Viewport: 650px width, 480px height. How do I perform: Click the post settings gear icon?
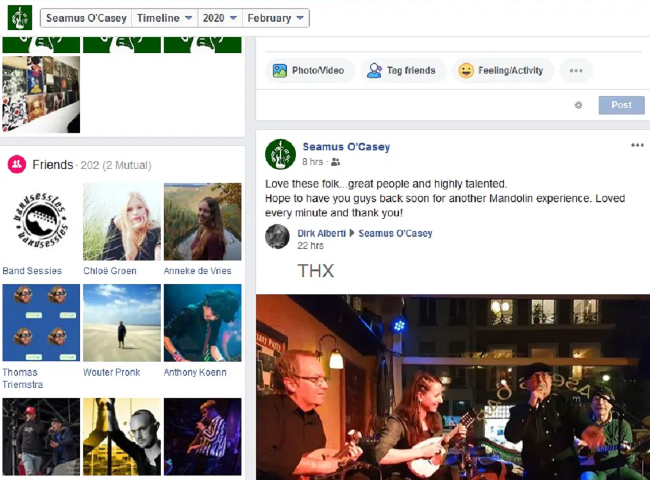(578, 105)
